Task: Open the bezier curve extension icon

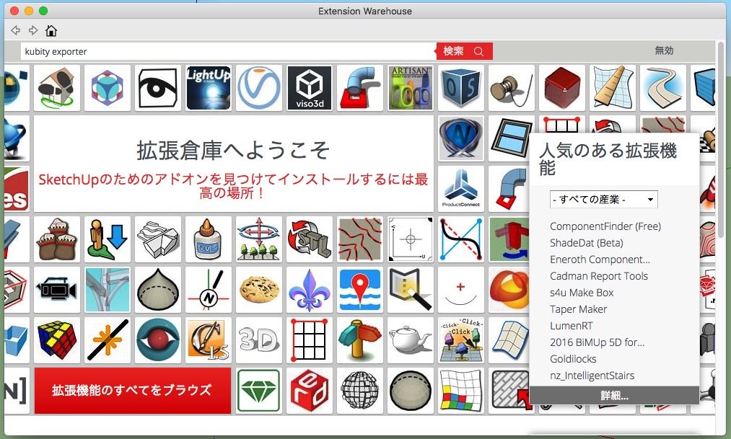Action: click(461, 239)
